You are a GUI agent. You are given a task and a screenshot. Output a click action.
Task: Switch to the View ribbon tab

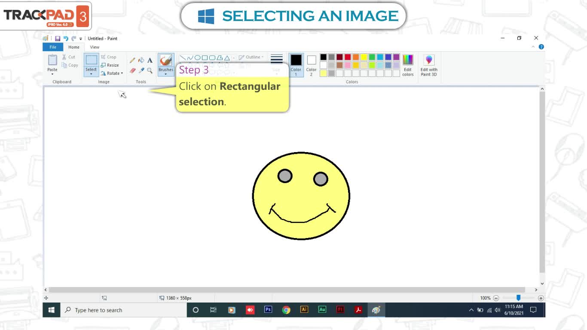pos(95,47)
